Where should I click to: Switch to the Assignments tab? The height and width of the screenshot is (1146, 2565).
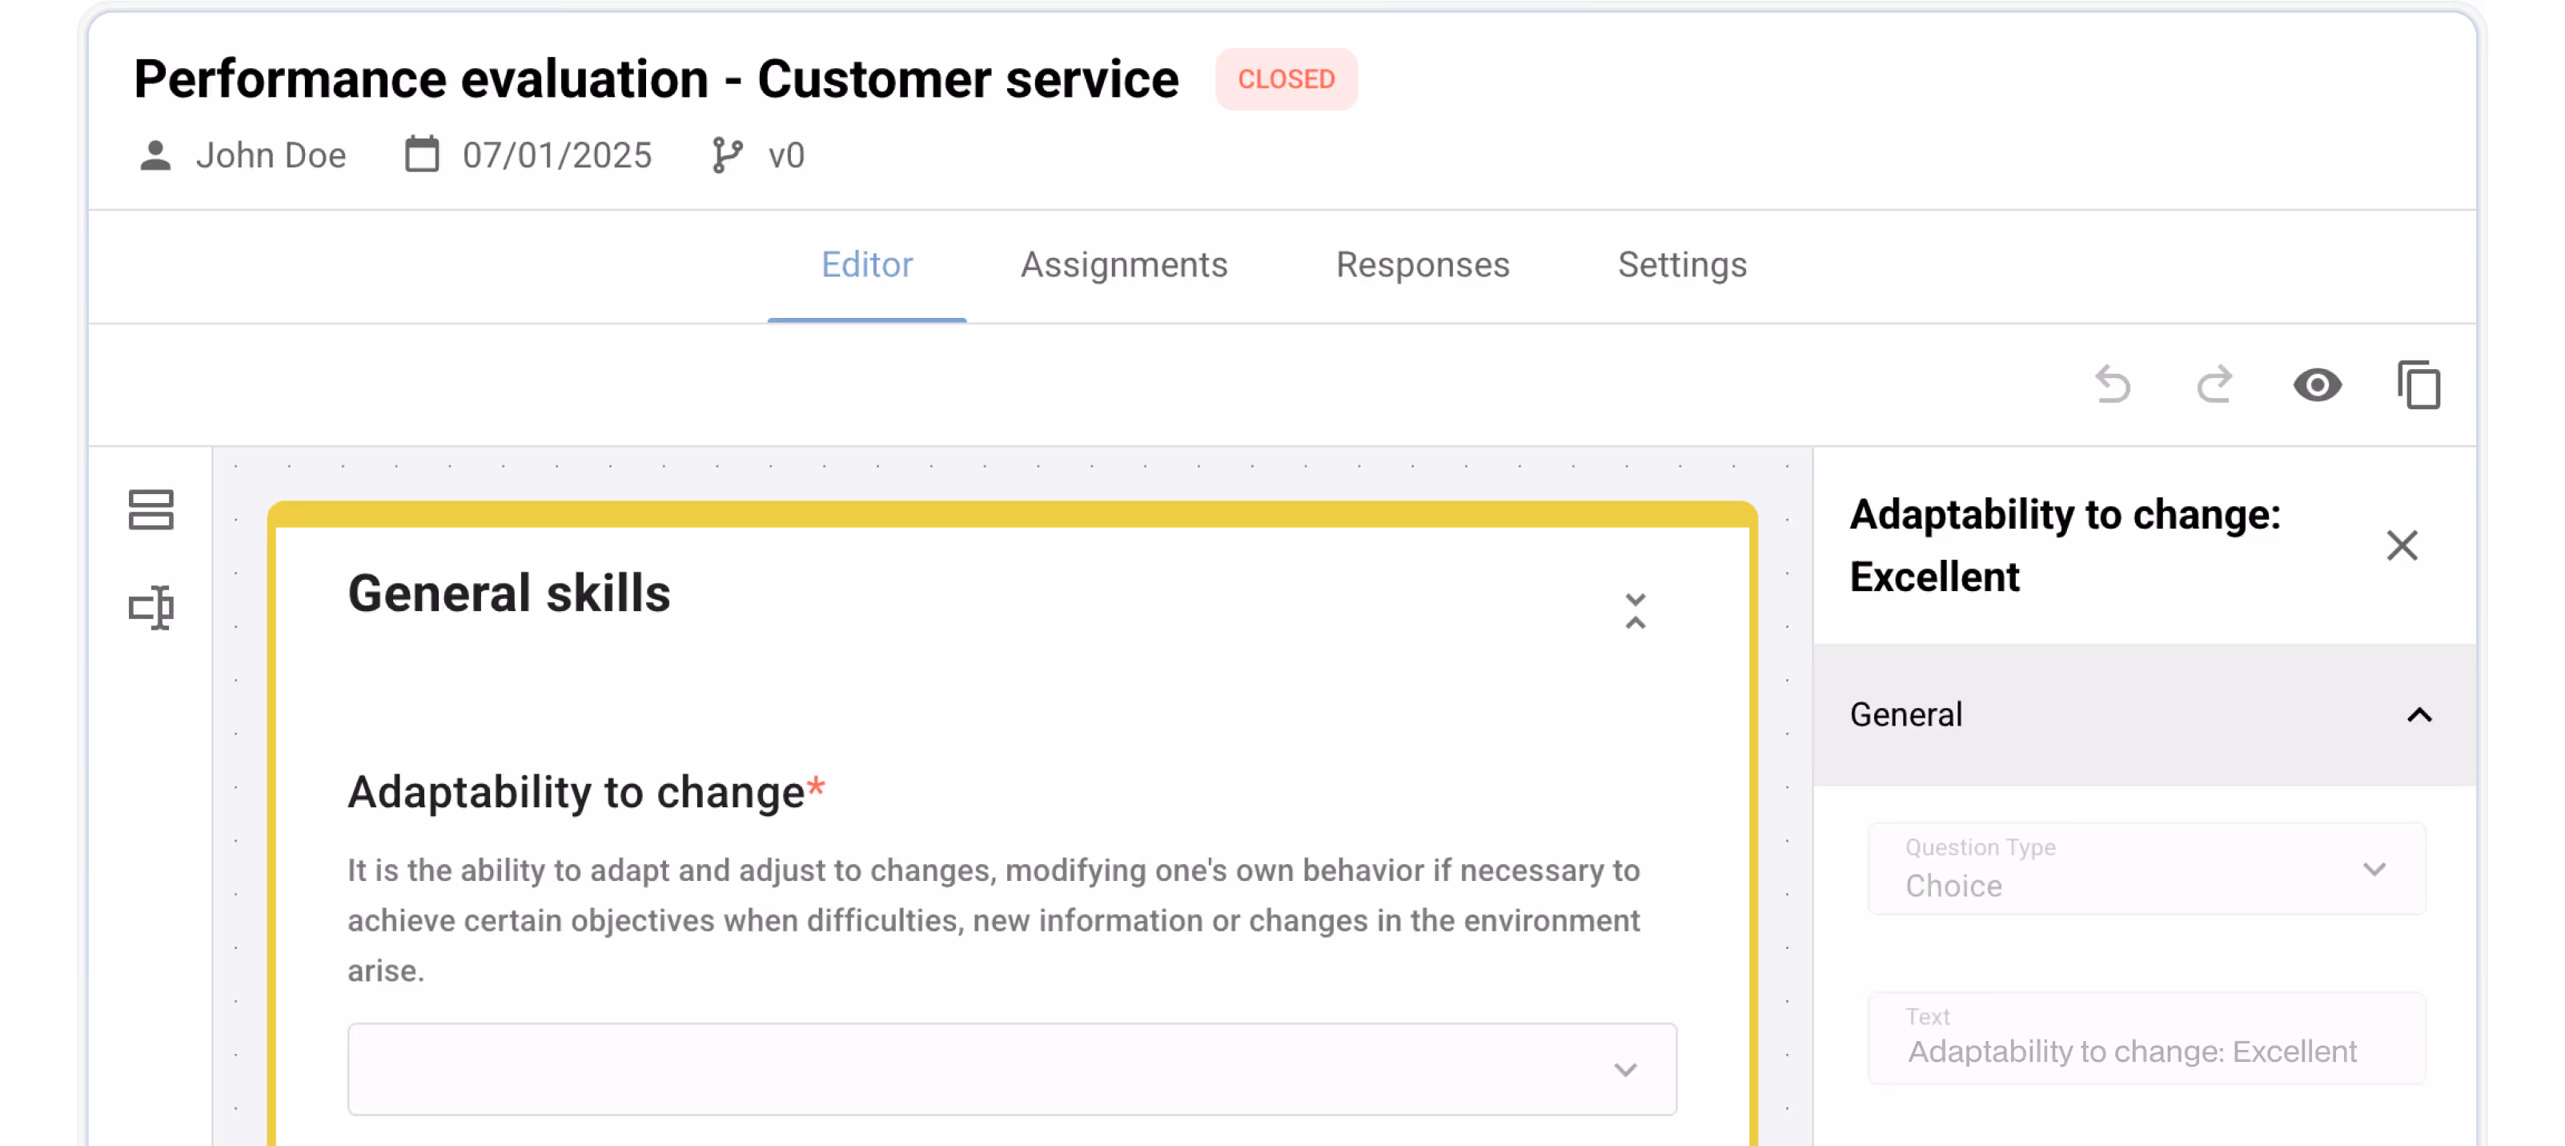tap(1123, 265)
